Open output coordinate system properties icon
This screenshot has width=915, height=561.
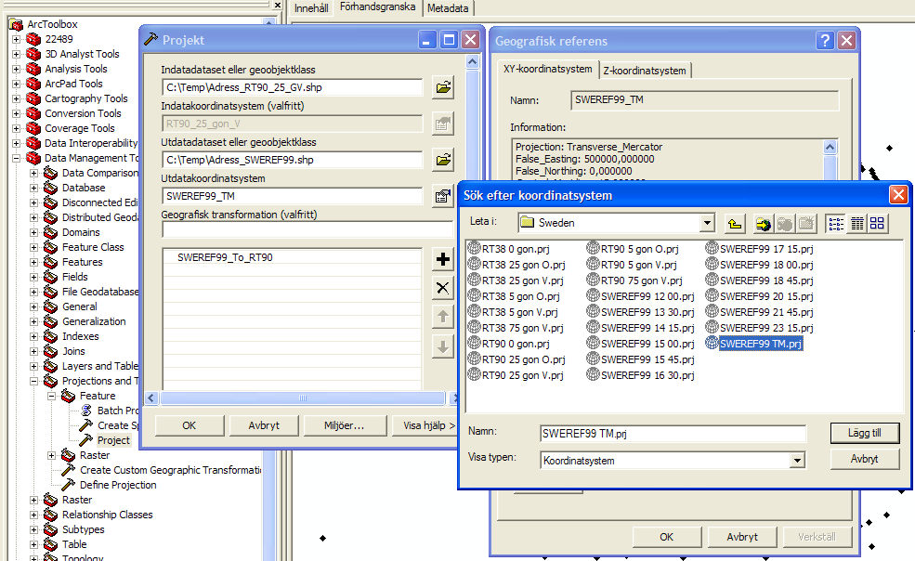[x=443, y=196]
